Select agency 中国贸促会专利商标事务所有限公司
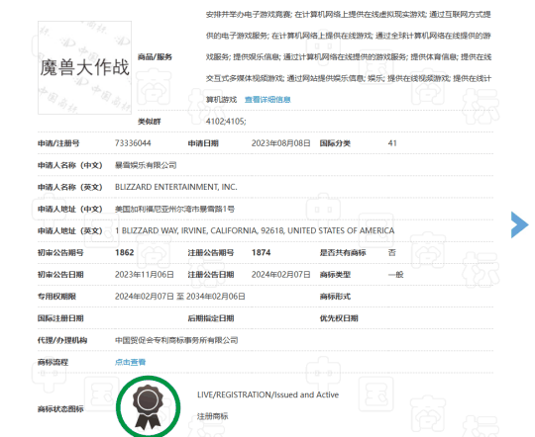 (176, 340)
